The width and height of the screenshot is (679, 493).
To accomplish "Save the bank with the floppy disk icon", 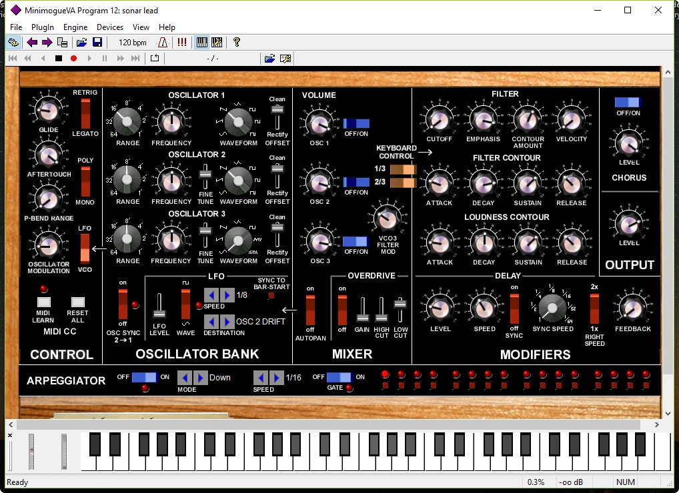I will point(97,43).
